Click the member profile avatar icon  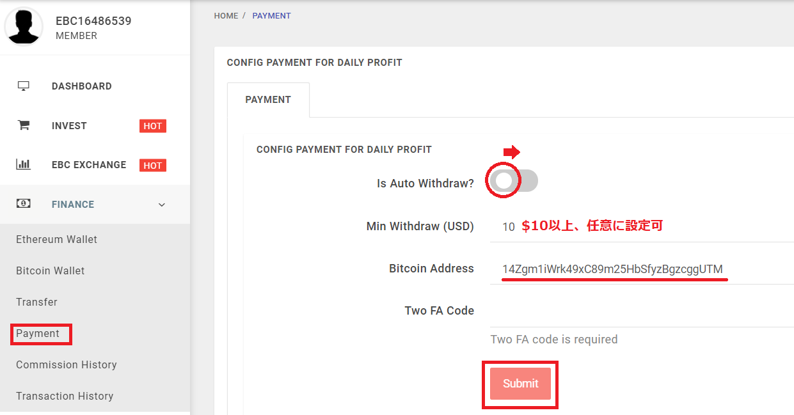pos(24,27)
